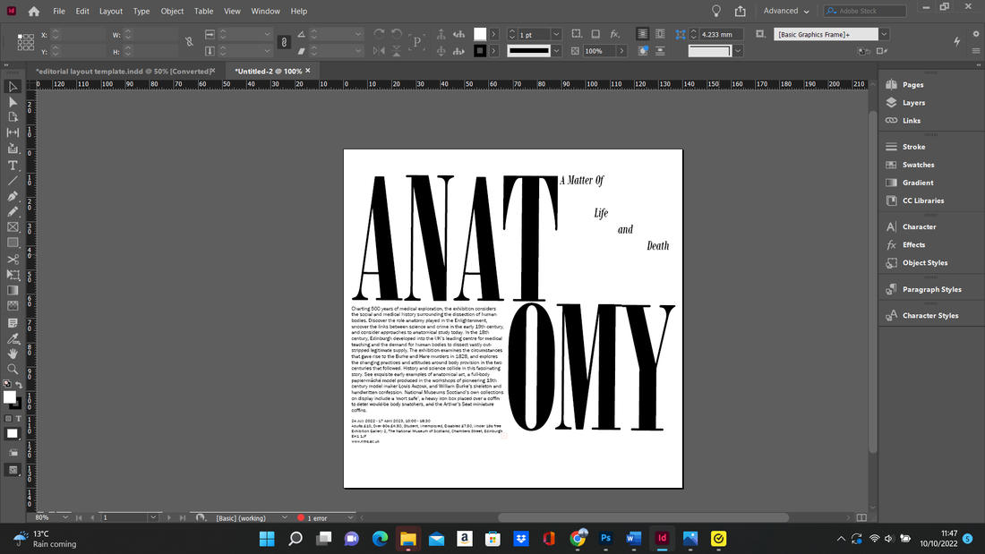Open the stroke weight dropdown

point(556,35)
